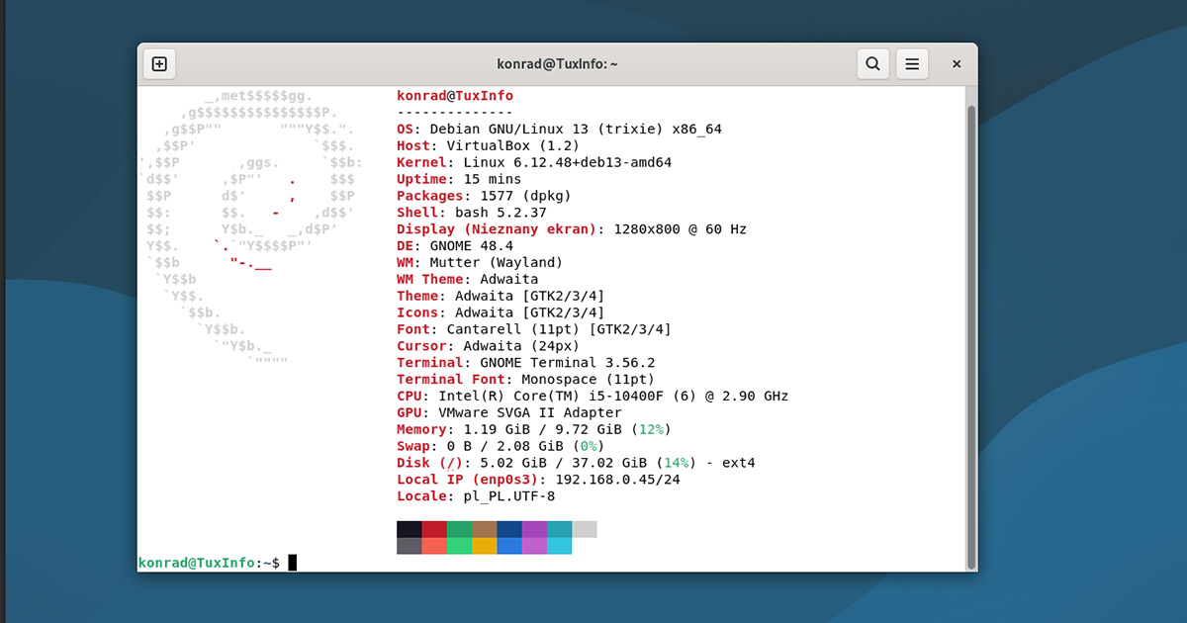Click the teal color block in top row
Screen dimensions: 1187x623
559,529
